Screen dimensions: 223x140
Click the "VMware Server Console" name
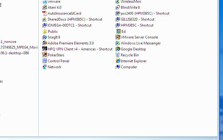139,37
